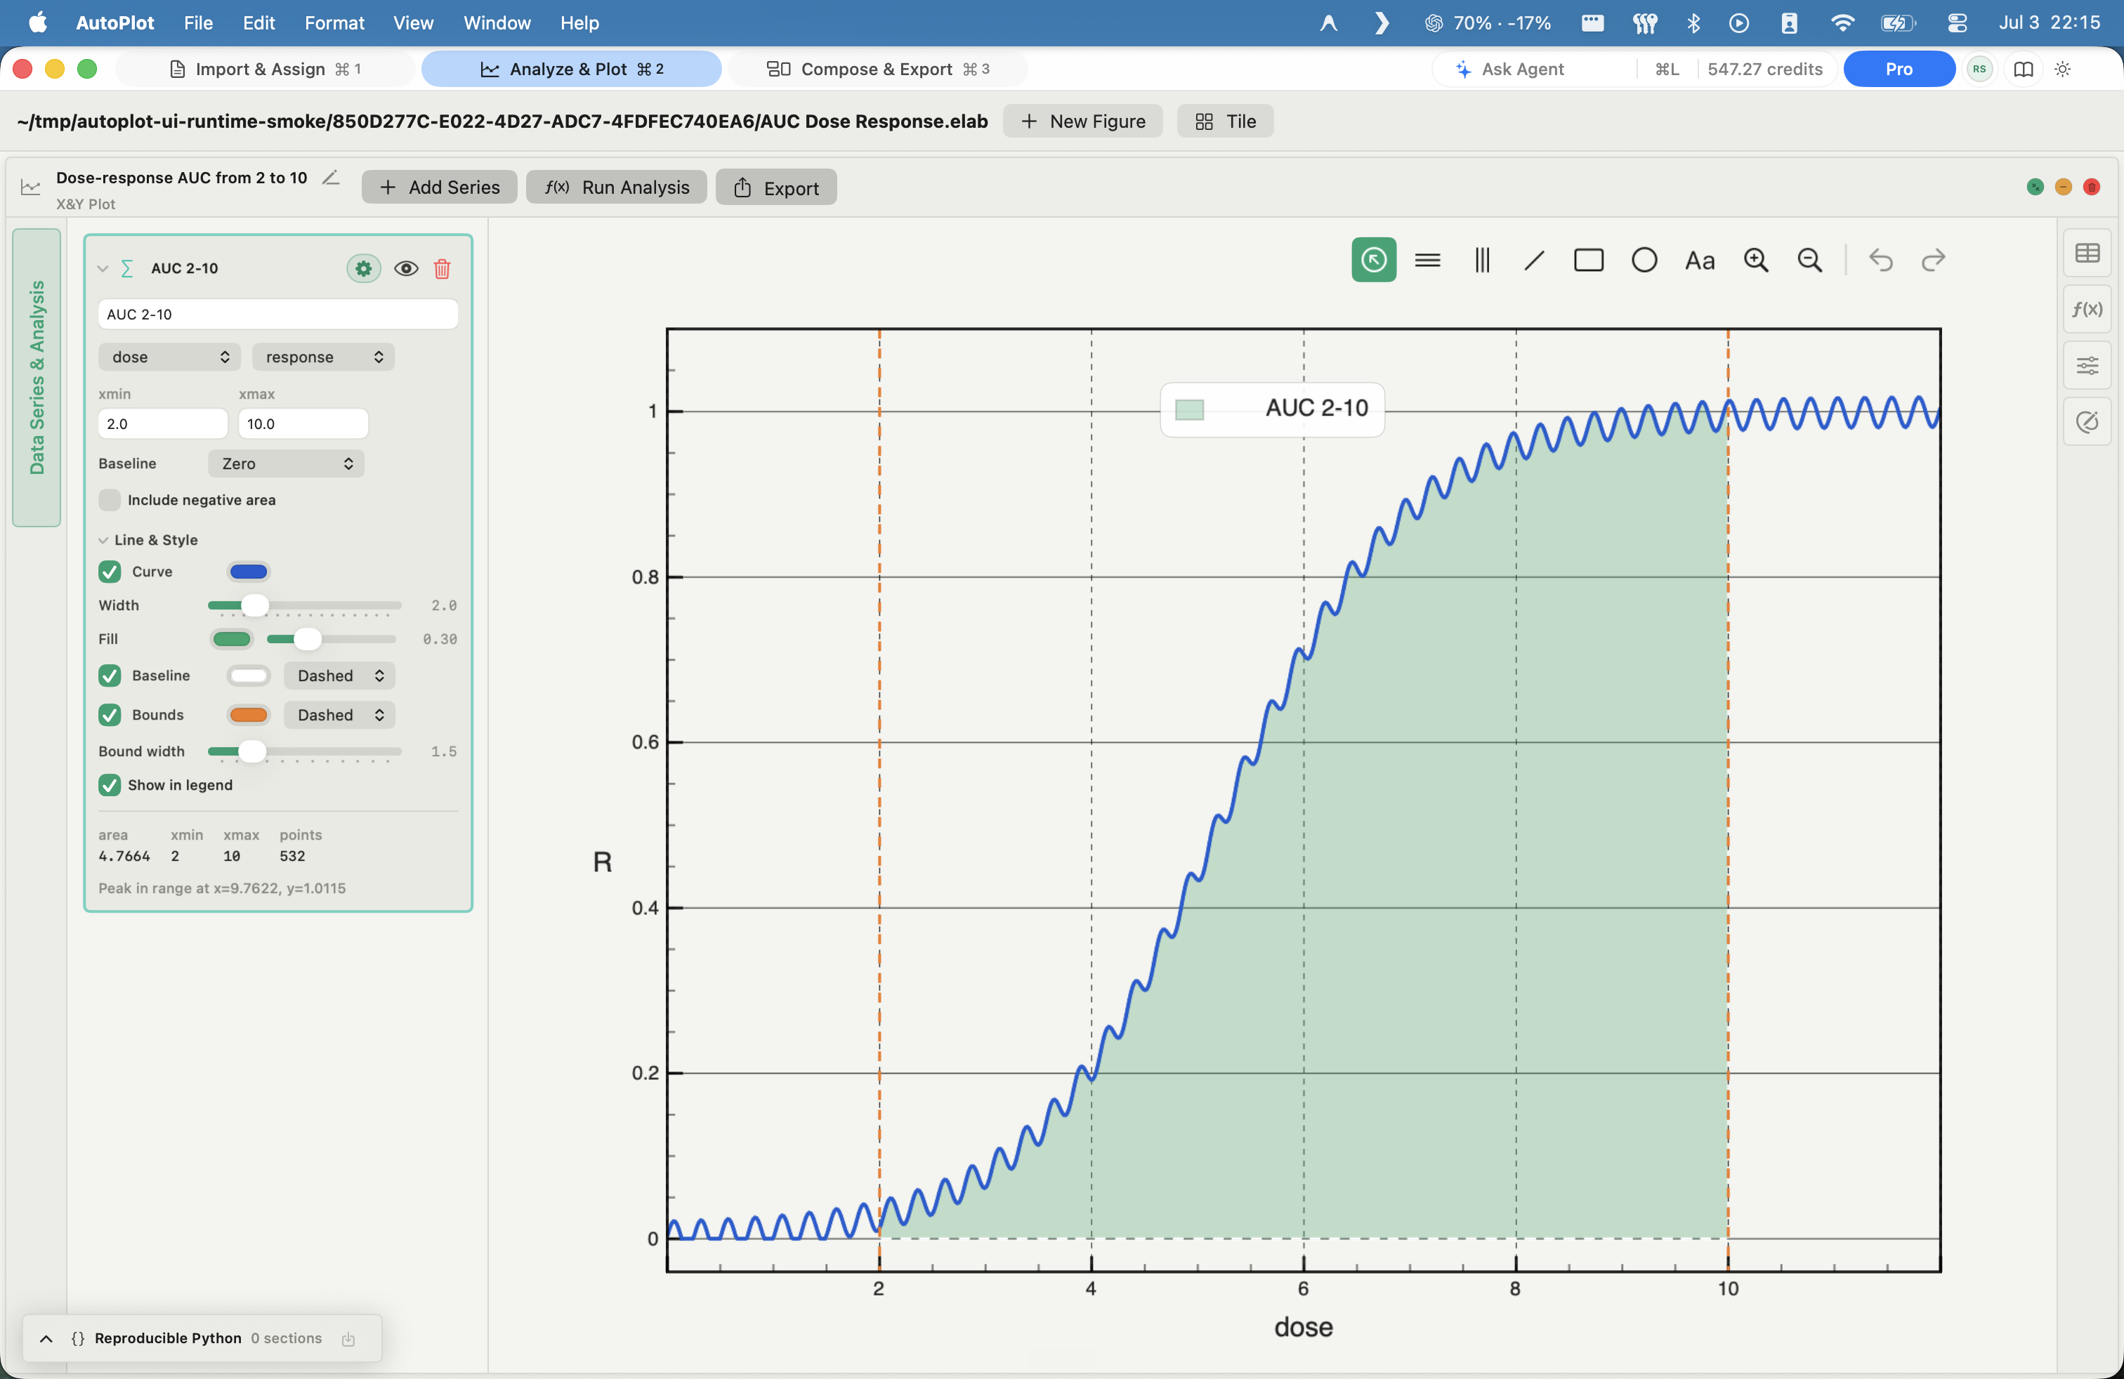Click the xmax input field

click(x=303, y=423)
